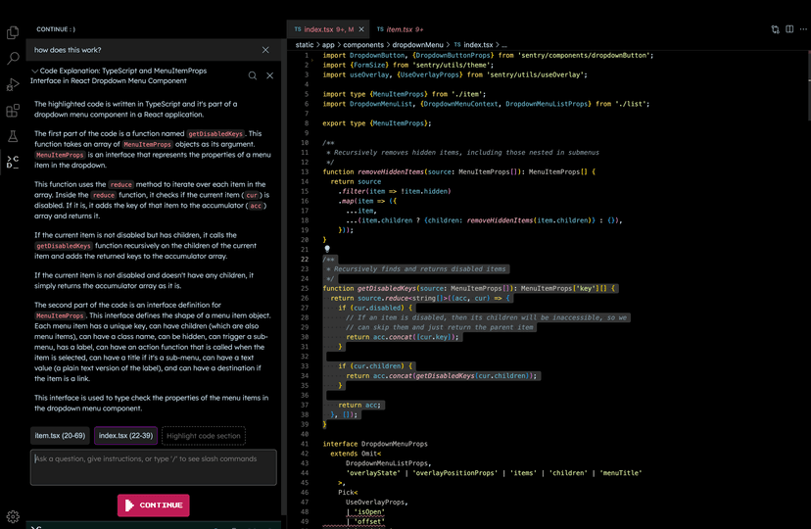Viewport: 811px width, 529px height.
Task: Click the lightbulb code action icon
Action: click(327, 249)
